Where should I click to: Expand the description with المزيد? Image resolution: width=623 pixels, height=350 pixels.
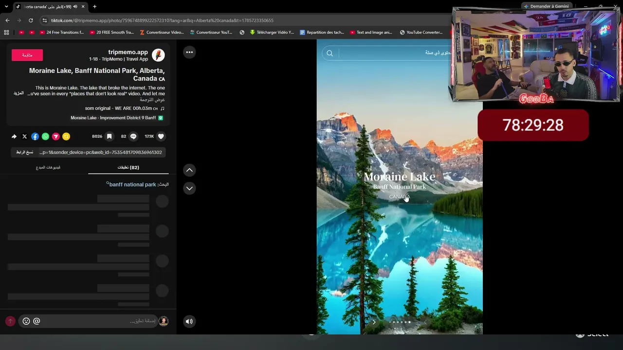click(18, 93)
